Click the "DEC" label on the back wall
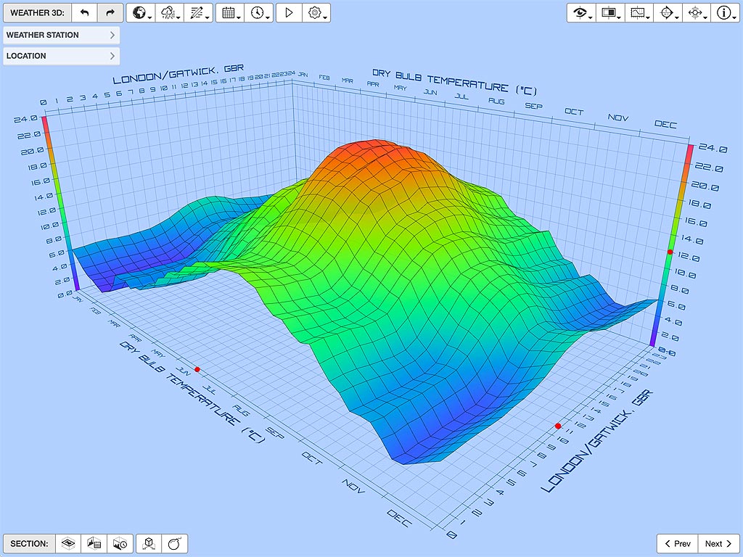The width and height of the screenshot is (743, 557). click(665, 124)
